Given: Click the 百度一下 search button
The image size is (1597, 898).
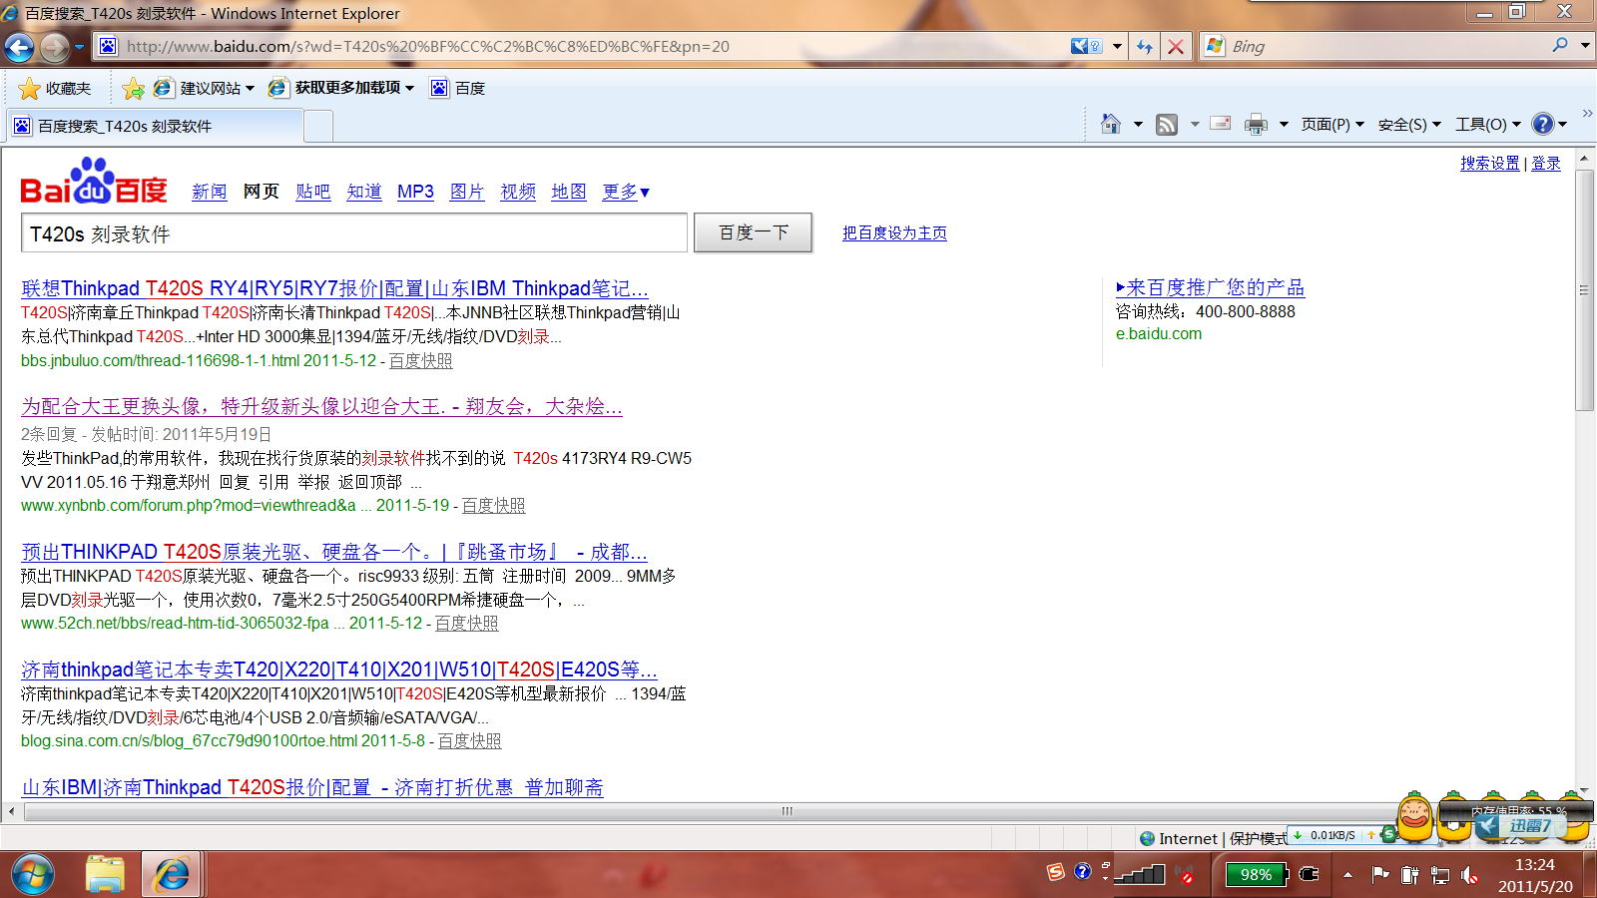Looking at the screenshot, I should 754,232.
